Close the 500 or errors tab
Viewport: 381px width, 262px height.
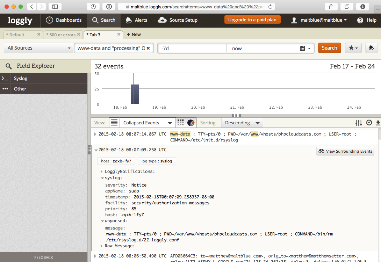click(x=79, y=35)
